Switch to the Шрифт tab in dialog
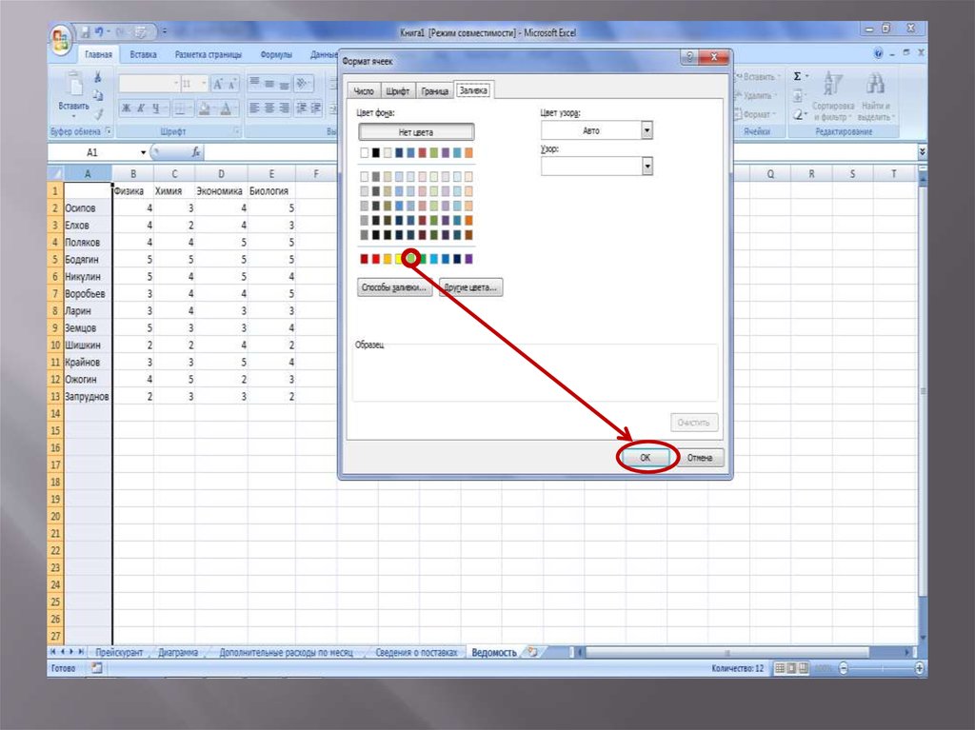Viewport: 975px width, 730px height. tap(397, 91)
